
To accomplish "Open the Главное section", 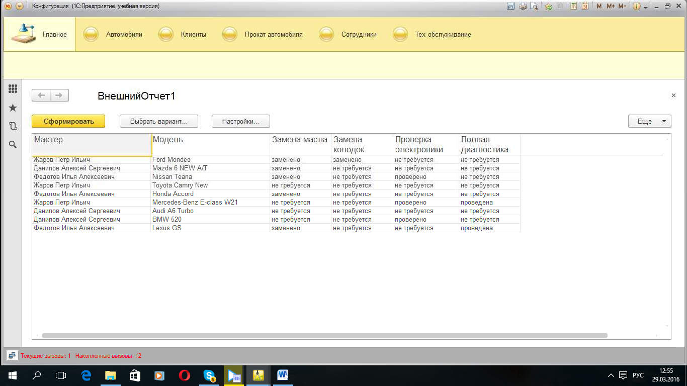I will pos(40,34).
